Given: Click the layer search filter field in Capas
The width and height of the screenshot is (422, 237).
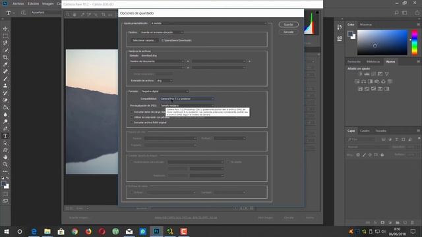Looking at the screenshot, I should click(361, 140).
